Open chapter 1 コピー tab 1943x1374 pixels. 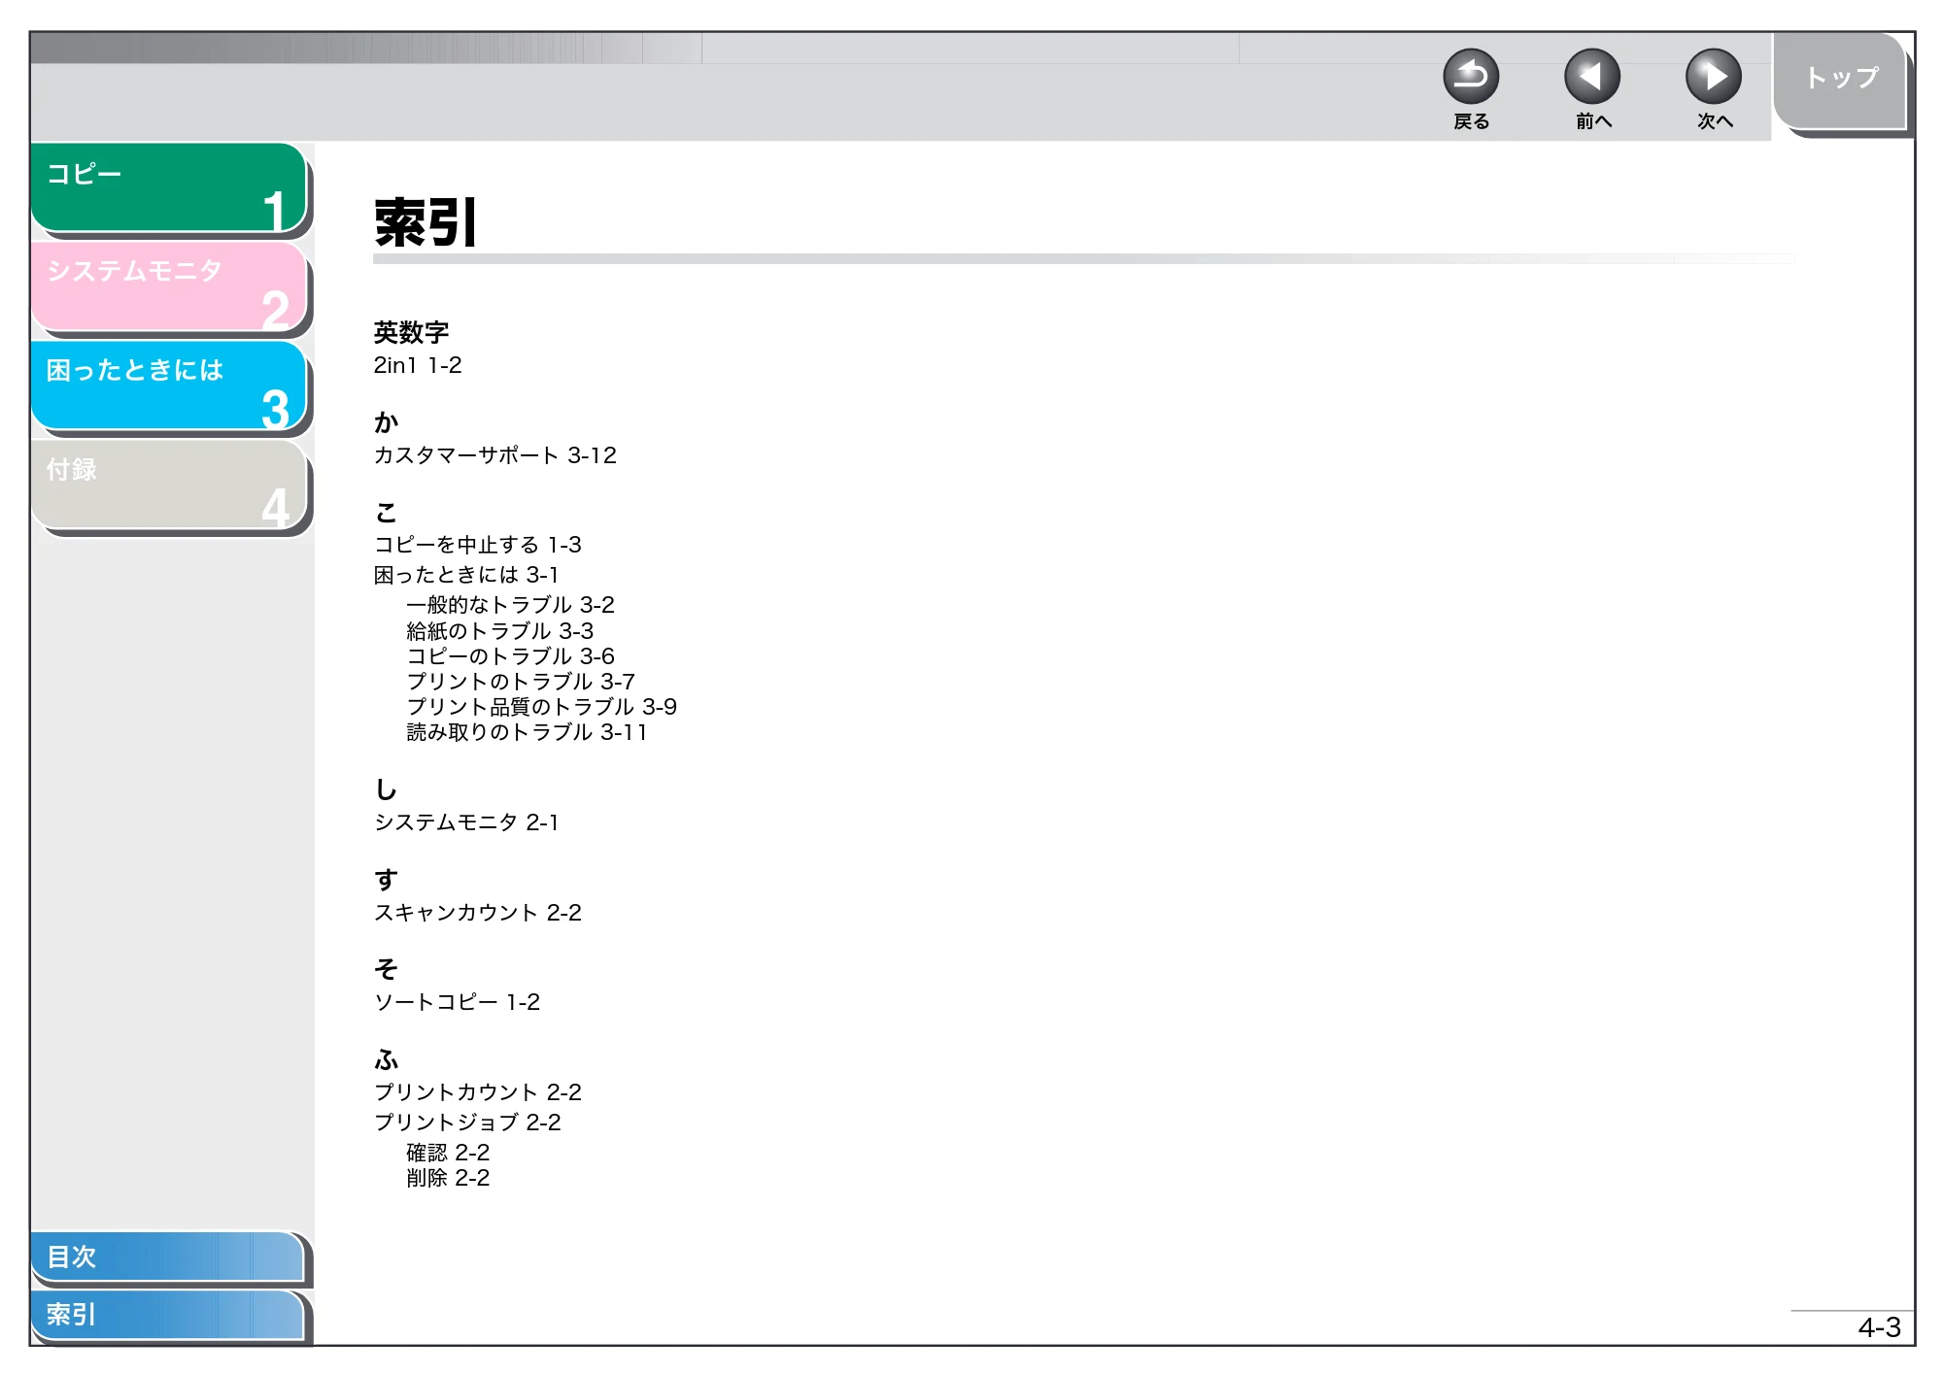169,187
